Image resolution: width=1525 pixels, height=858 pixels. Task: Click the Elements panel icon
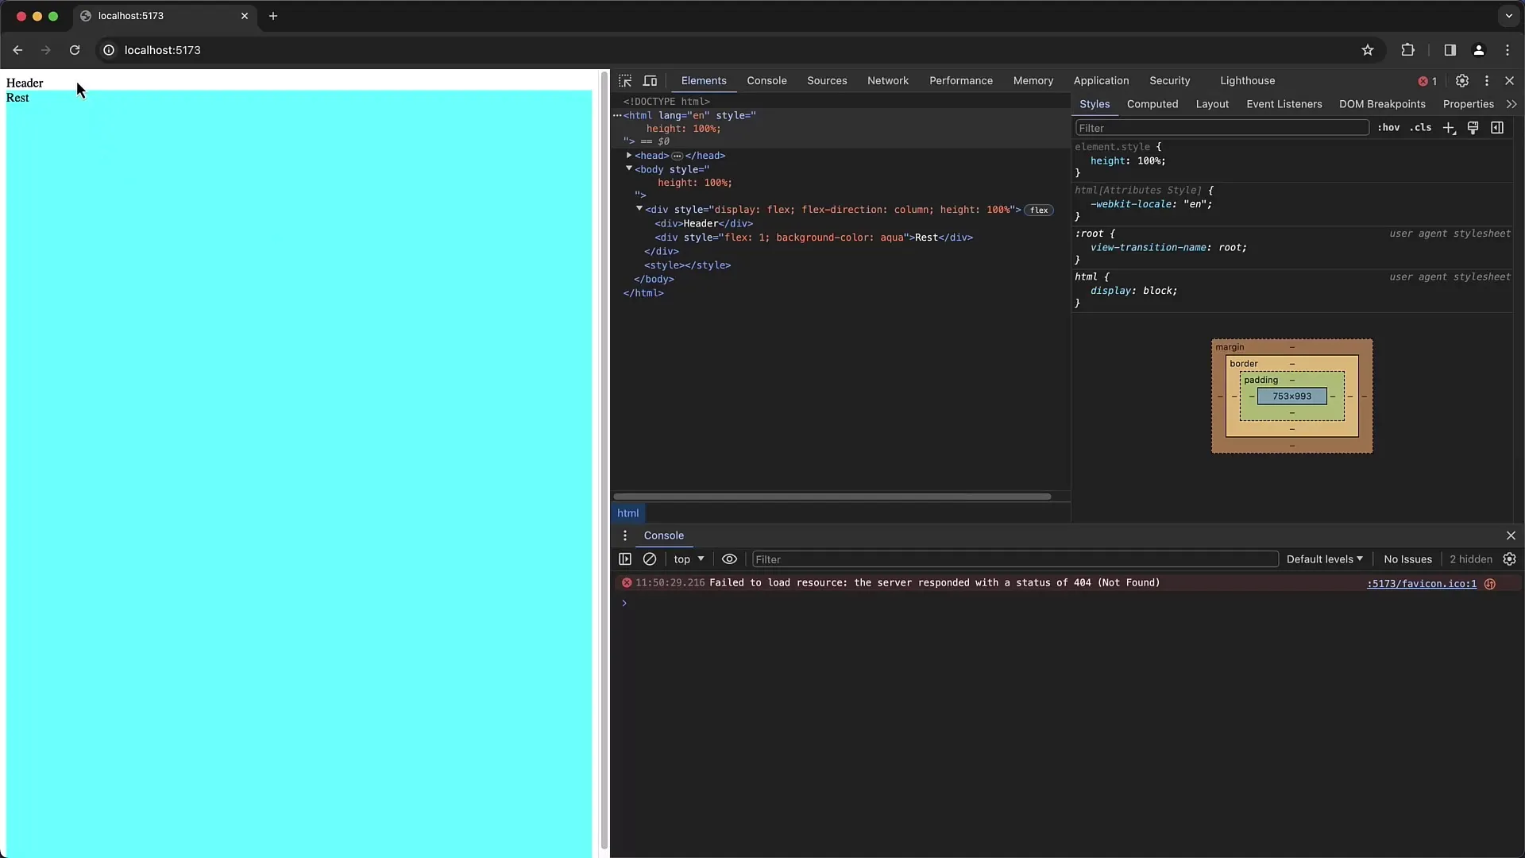(x=704, y=81)
